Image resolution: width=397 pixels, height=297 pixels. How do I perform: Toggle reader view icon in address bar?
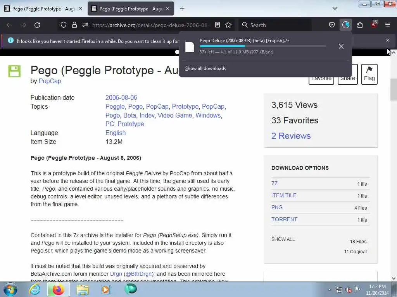(217, 25)
